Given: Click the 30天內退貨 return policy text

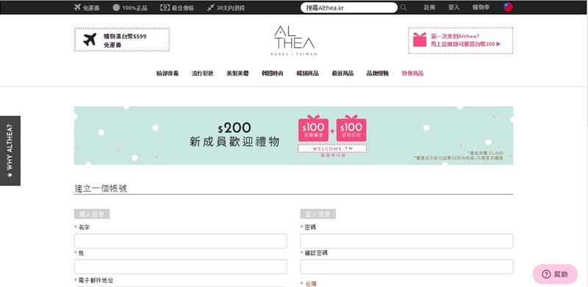Looking at the screenshot, I should [231, 7].
